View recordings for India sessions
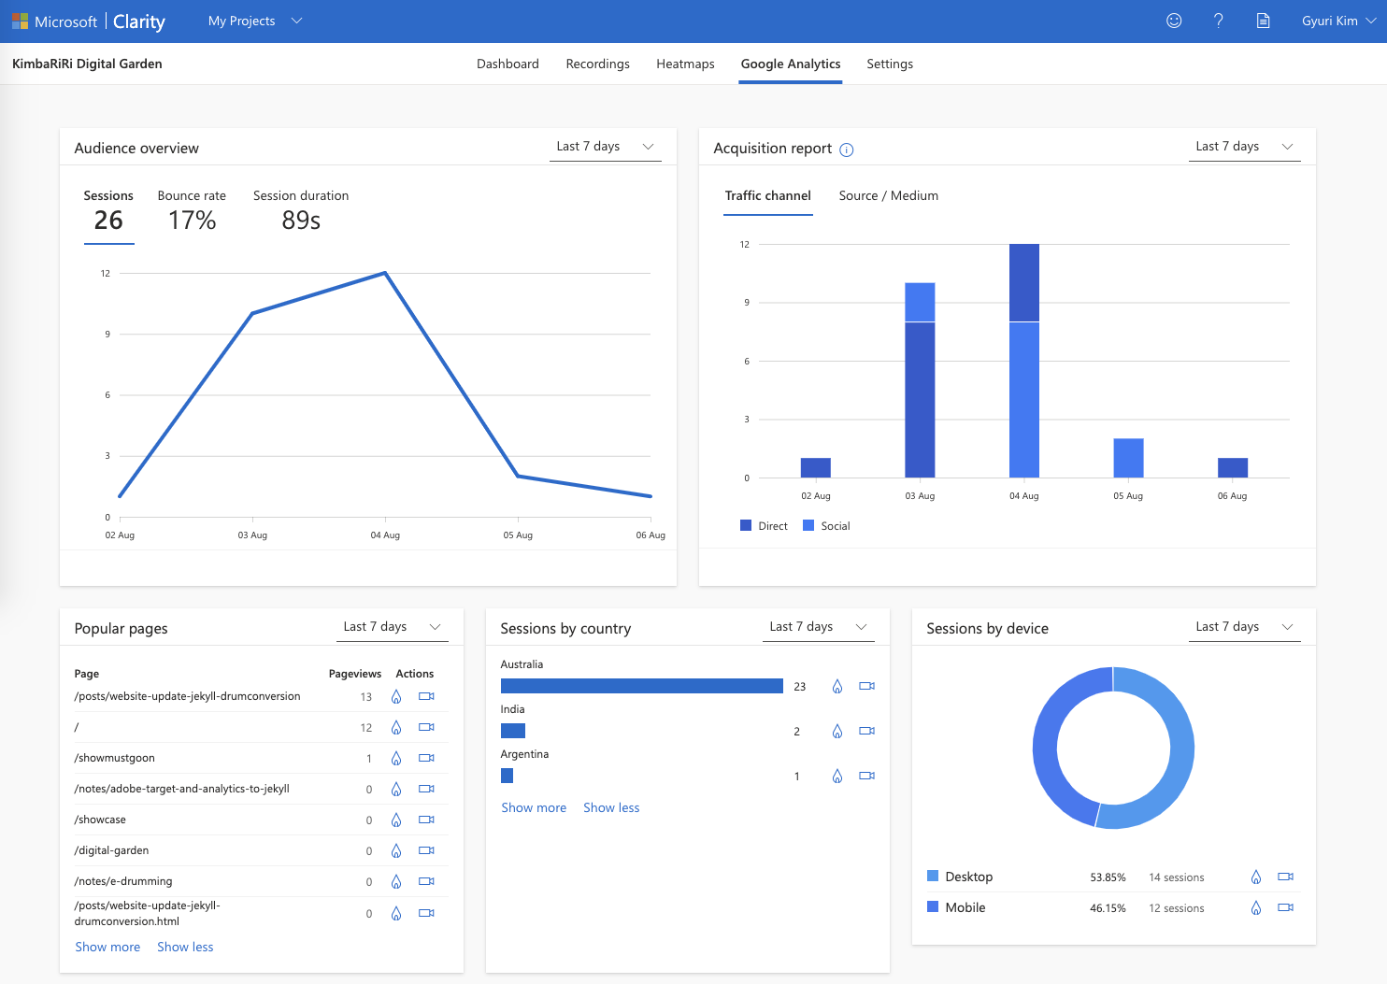Image resolution: width=1387 pixels, height=984 pixels. (866, 731)
